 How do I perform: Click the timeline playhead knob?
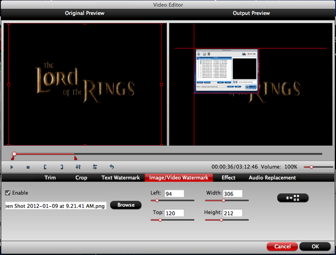pos(14,154)
